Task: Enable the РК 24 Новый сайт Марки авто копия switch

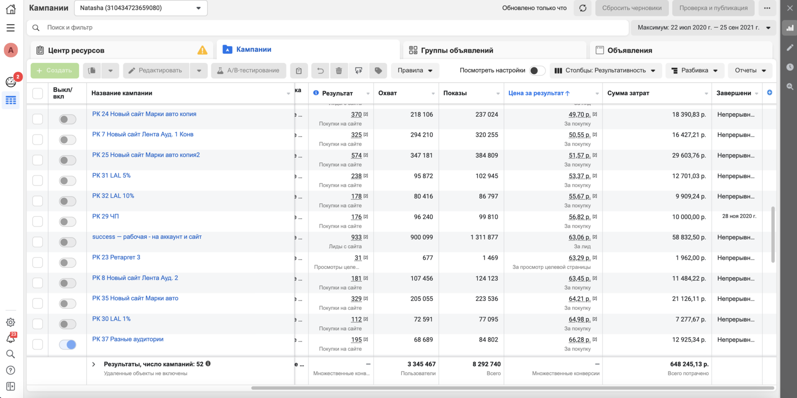Action: pos(67,120)
